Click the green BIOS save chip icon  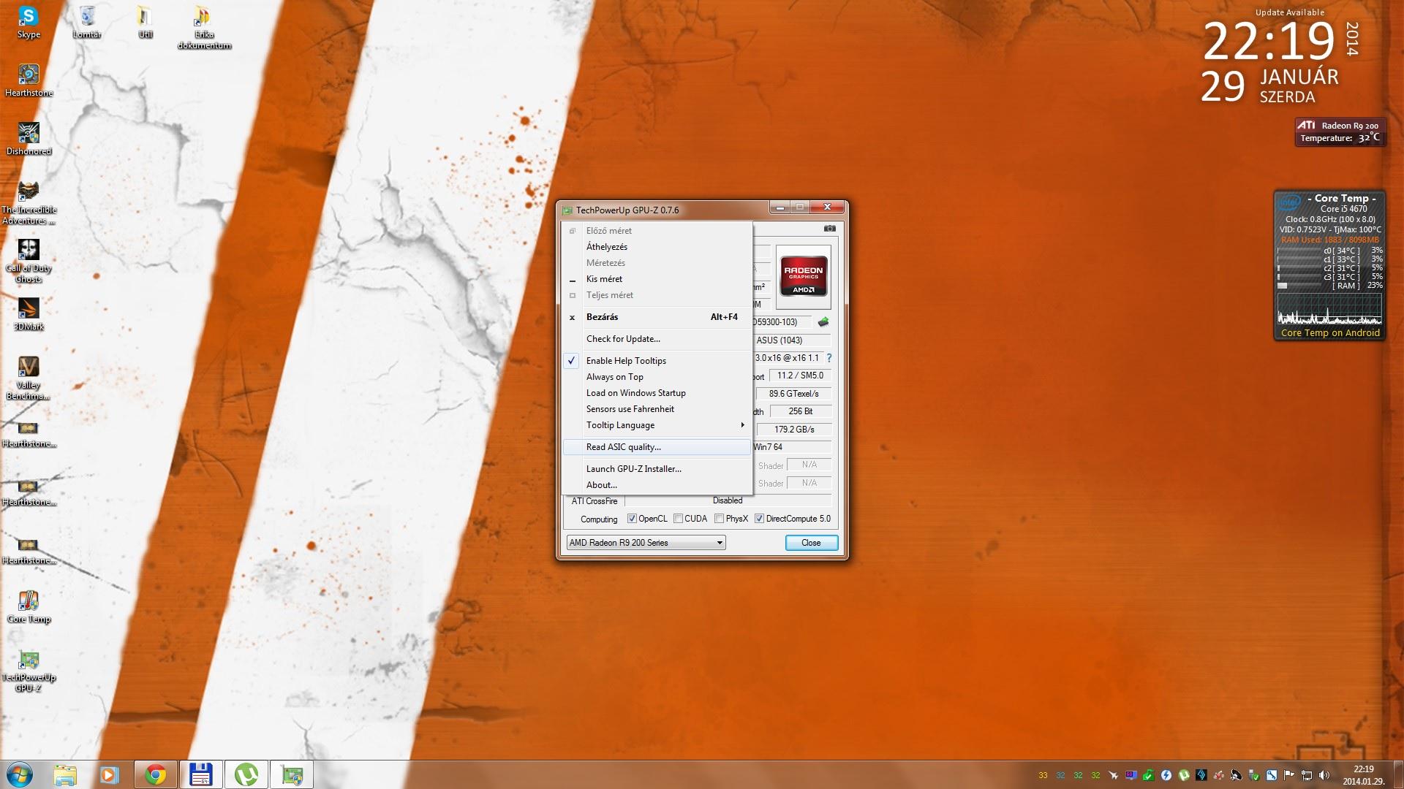point(823,322)
